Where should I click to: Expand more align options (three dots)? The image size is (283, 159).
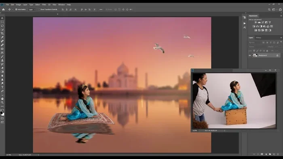point(101,10)
